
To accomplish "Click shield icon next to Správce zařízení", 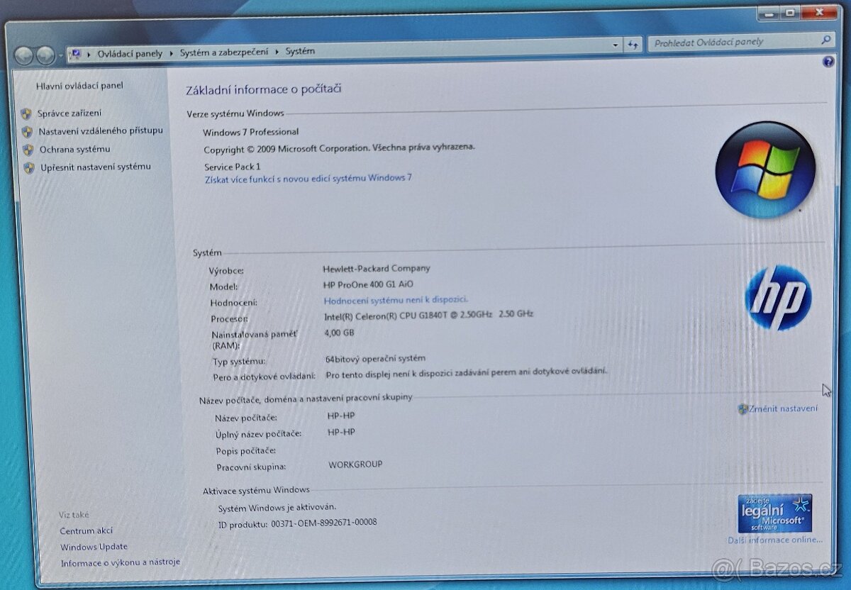I will (x=27, y=113).
